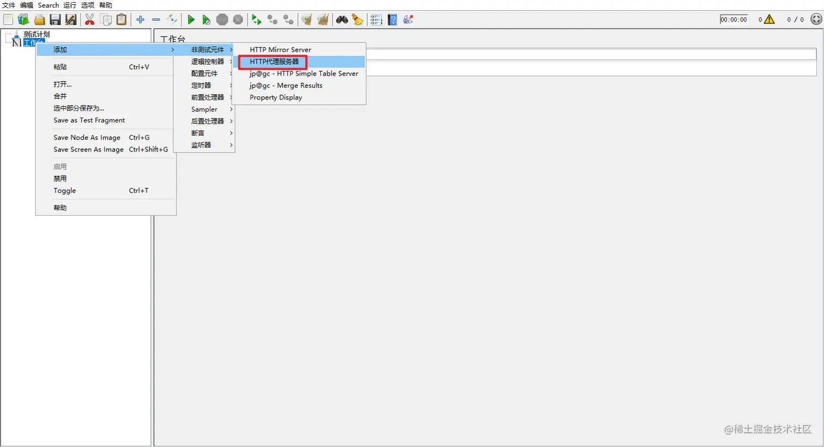This screenshot has height=447, width=824.
Task: Clear results with single broom icon
Action: click(x=307, y=20)
